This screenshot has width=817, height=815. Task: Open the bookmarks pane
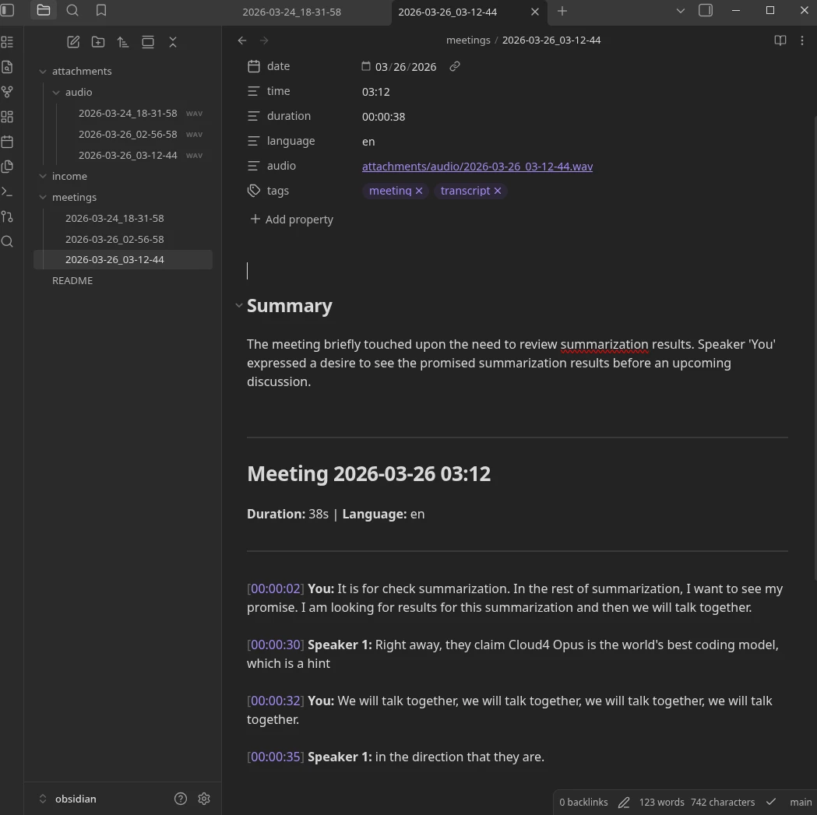(x=101, y=10)
